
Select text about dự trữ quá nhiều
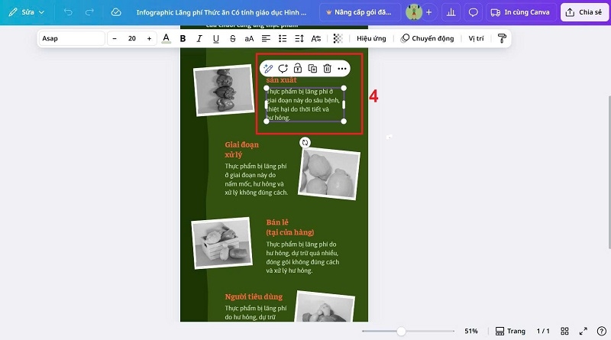pyautogui.click(x=302, y=257)
